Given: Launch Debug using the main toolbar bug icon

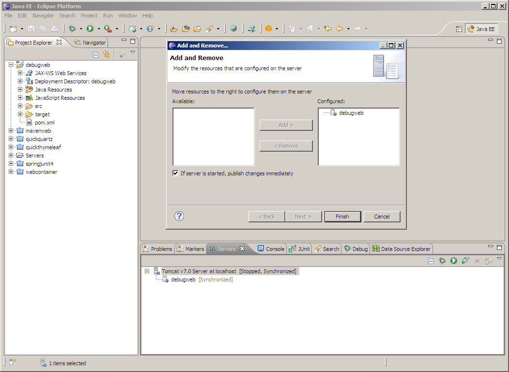Looking at the screenshot, I should [x=72, y=29].
